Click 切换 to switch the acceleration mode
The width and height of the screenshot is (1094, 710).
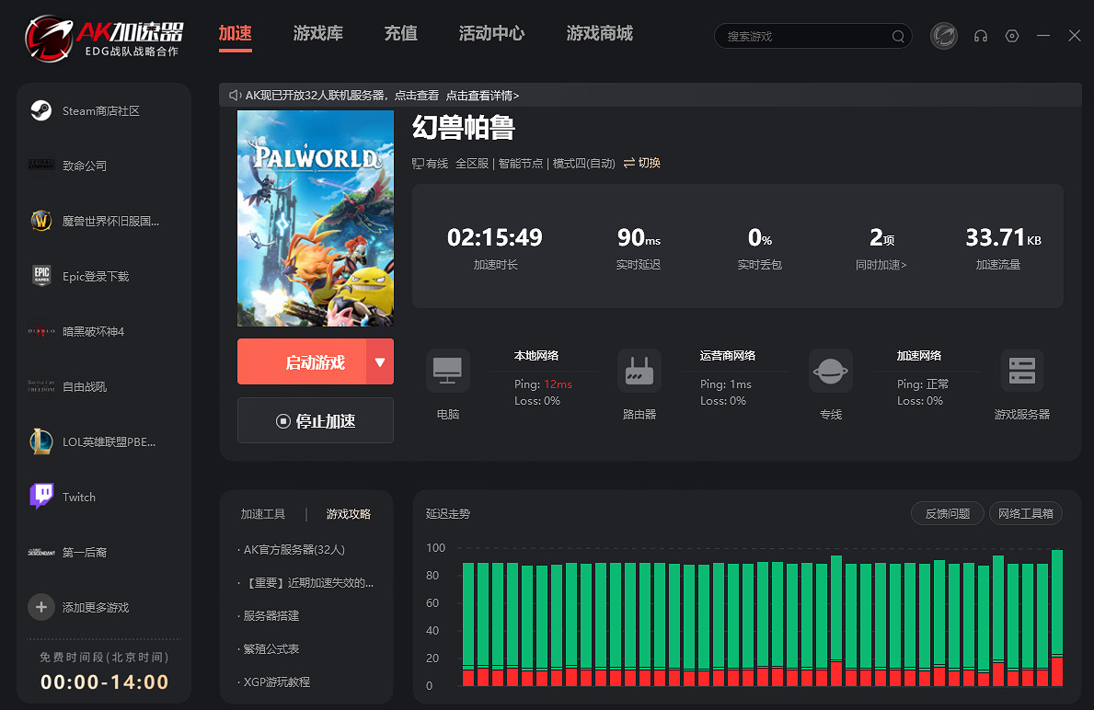click(x=642, y=163)
